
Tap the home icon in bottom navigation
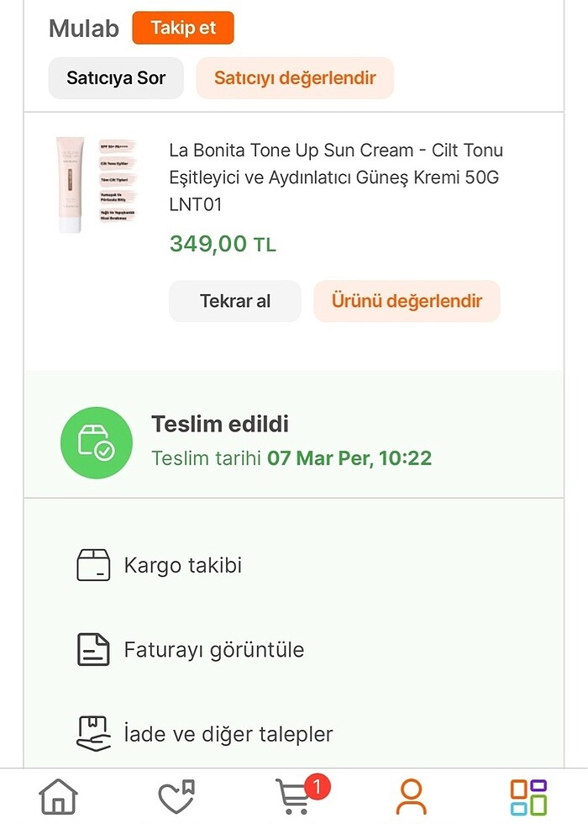tap(59, 796)
